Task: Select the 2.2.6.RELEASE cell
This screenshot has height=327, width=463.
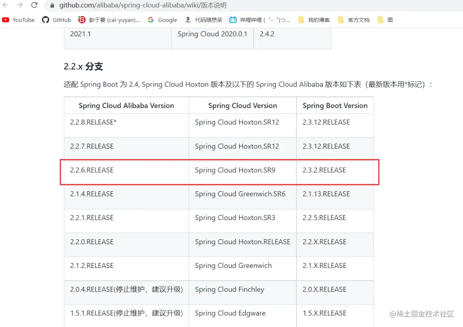Action: click(126, 173)
